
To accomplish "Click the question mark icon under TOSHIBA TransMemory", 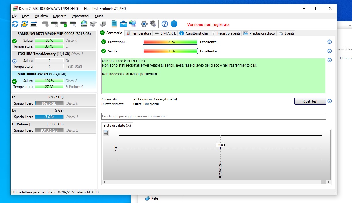I will coord(14,61).
